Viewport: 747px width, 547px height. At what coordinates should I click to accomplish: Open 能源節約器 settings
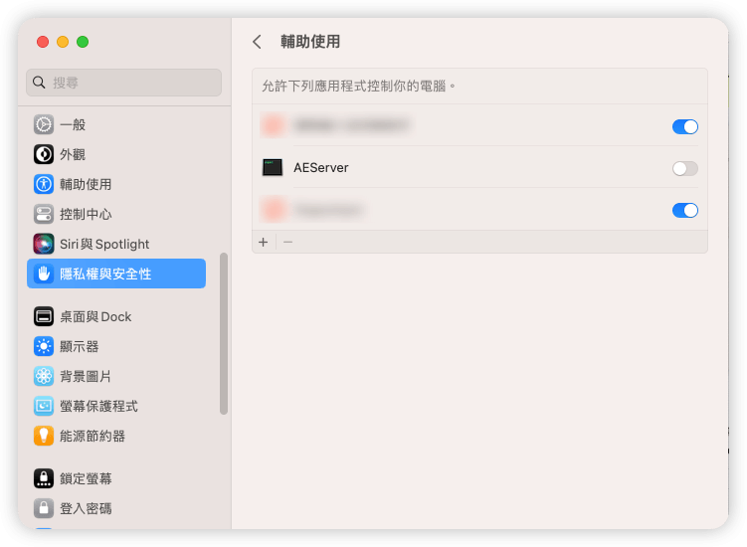tap(116, 436)
